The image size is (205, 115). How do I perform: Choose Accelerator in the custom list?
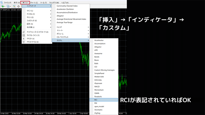pos(104,40)
